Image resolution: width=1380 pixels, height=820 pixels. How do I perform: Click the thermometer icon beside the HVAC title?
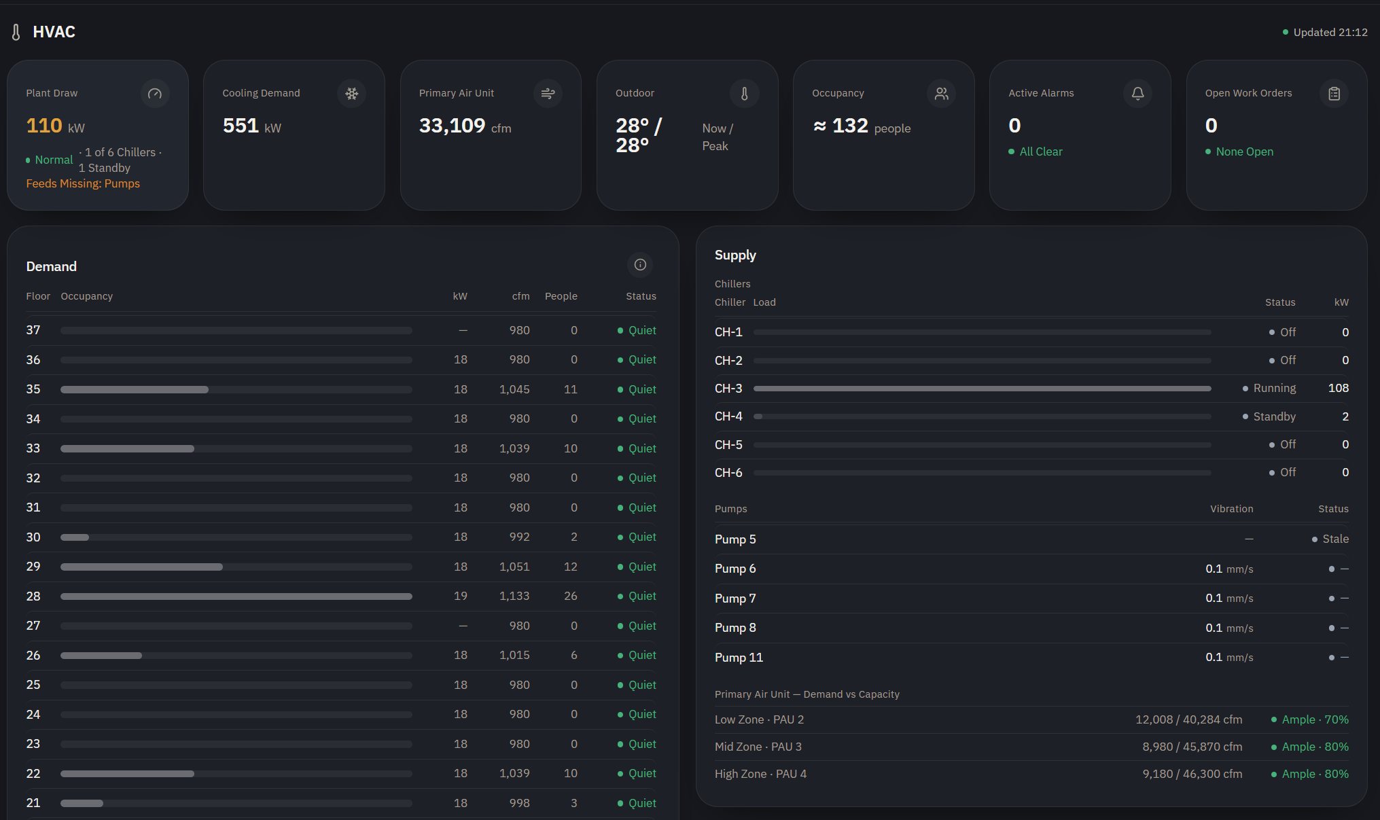click(x=16, y=32)
